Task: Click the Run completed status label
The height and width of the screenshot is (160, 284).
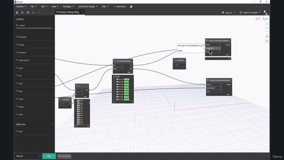Action: coord(64,156)
